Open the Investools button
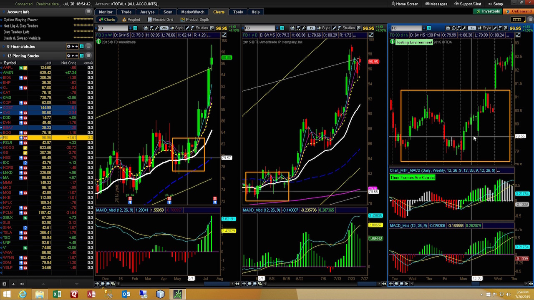 tap(488, 11)
